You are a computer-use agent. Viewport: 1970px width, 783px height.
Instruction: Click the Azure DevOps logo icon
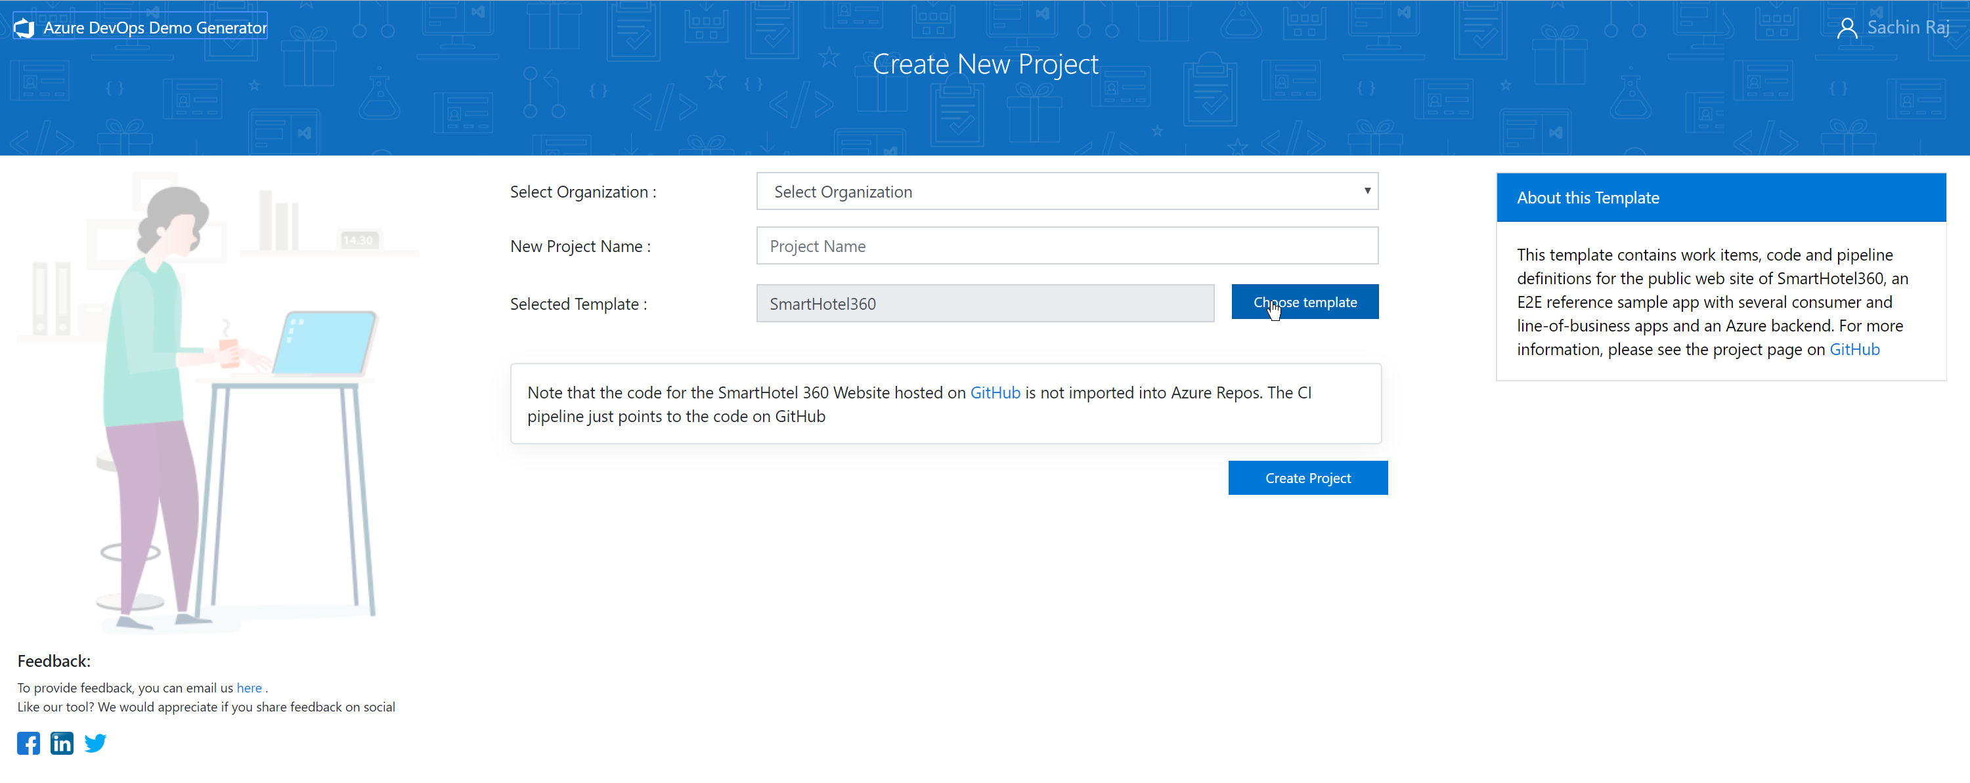coord(25,28)
